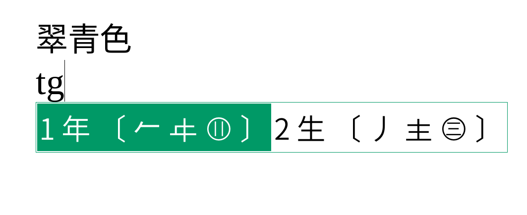Click the letter t in the composing text
527x215 pixels.
point(41,84)
